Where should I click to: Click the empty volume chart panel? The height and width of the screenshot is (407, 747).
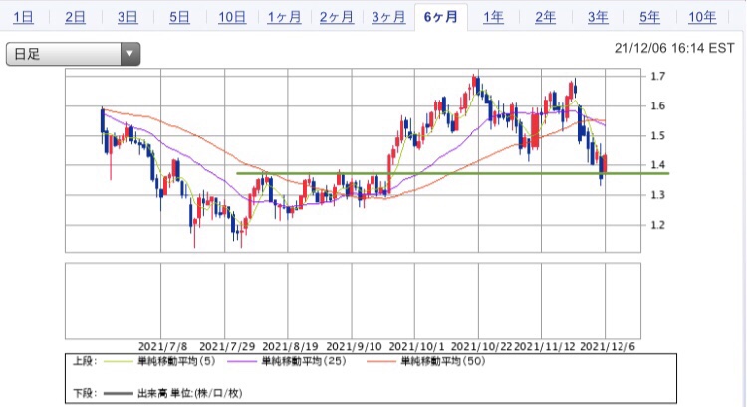353,301
